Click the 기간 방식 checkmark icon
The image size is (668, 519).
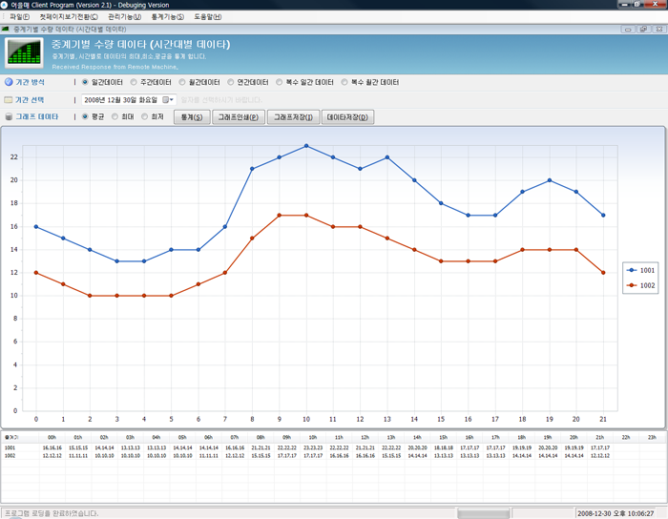(8, 82)
